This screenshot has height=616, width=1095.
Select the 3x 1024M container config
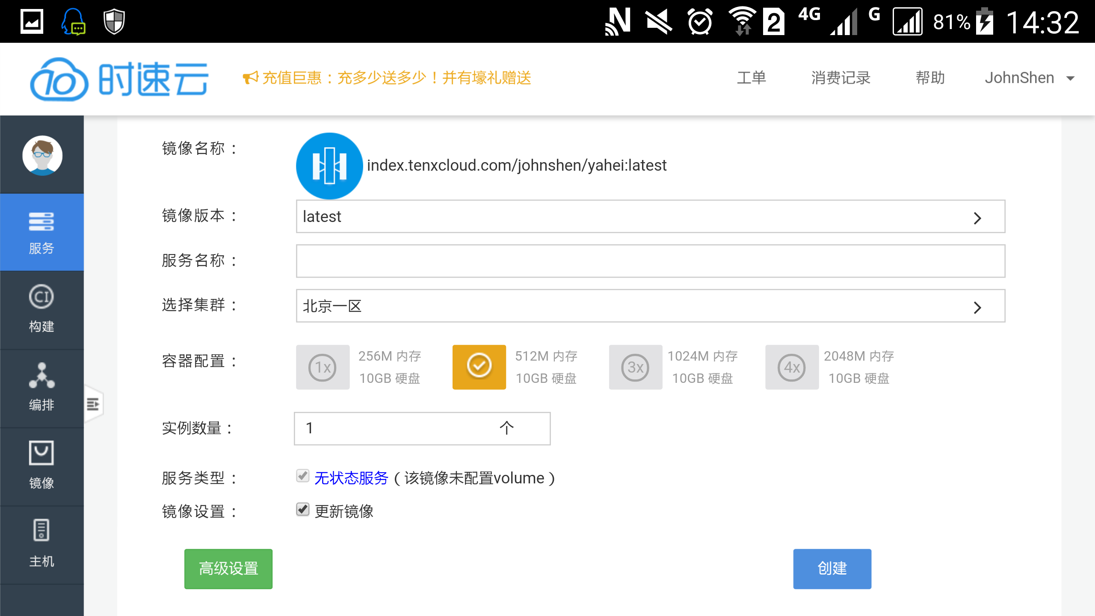coord(636,367)
